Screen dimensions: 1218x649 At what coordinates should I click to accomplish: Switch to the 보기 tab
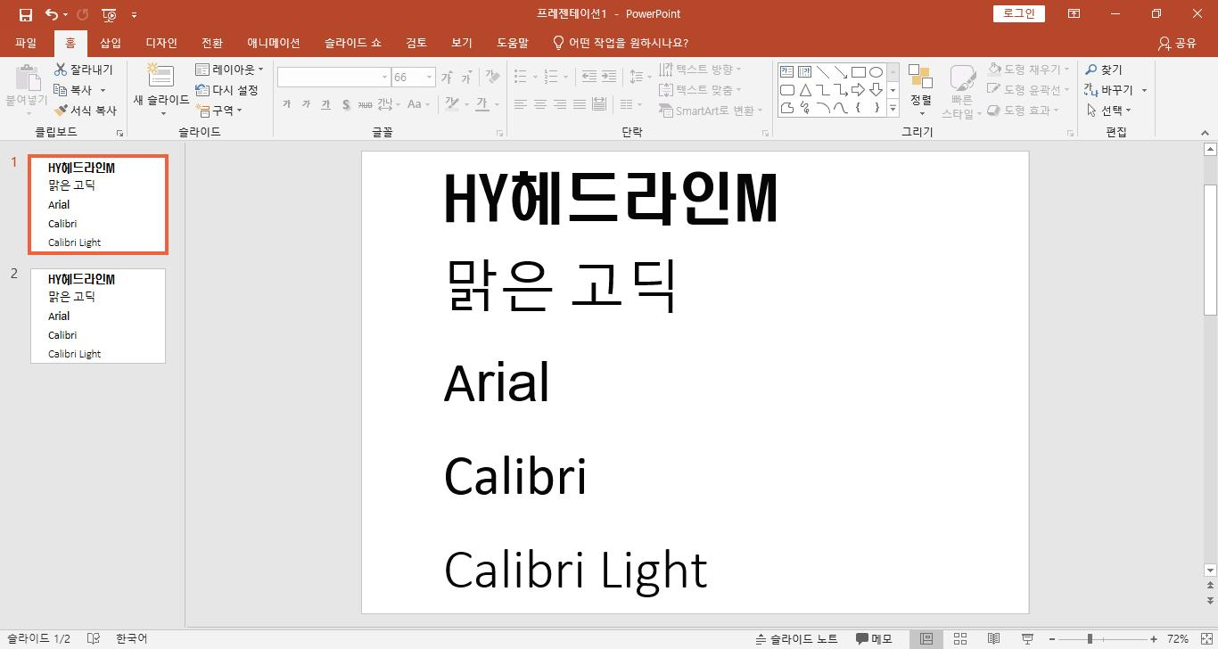pos(462,43)
